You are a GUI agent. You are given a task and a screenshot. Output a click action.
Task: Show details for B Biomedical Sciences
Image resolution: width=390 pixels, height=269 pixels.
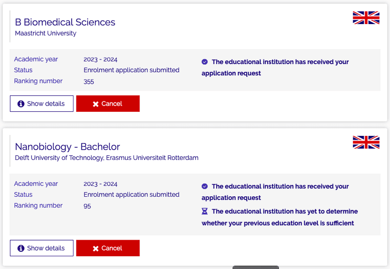tap(41, 104)
